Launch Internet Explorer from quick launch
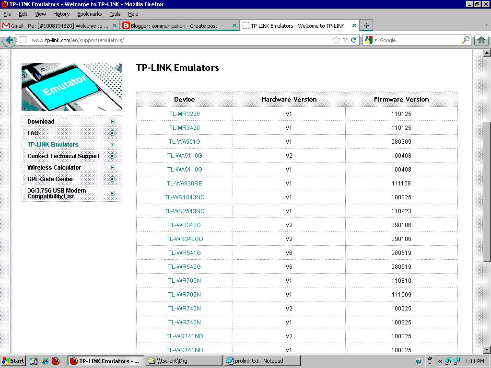Image resolution: width=491 pixels, height=368 pixels. [45, 361]
